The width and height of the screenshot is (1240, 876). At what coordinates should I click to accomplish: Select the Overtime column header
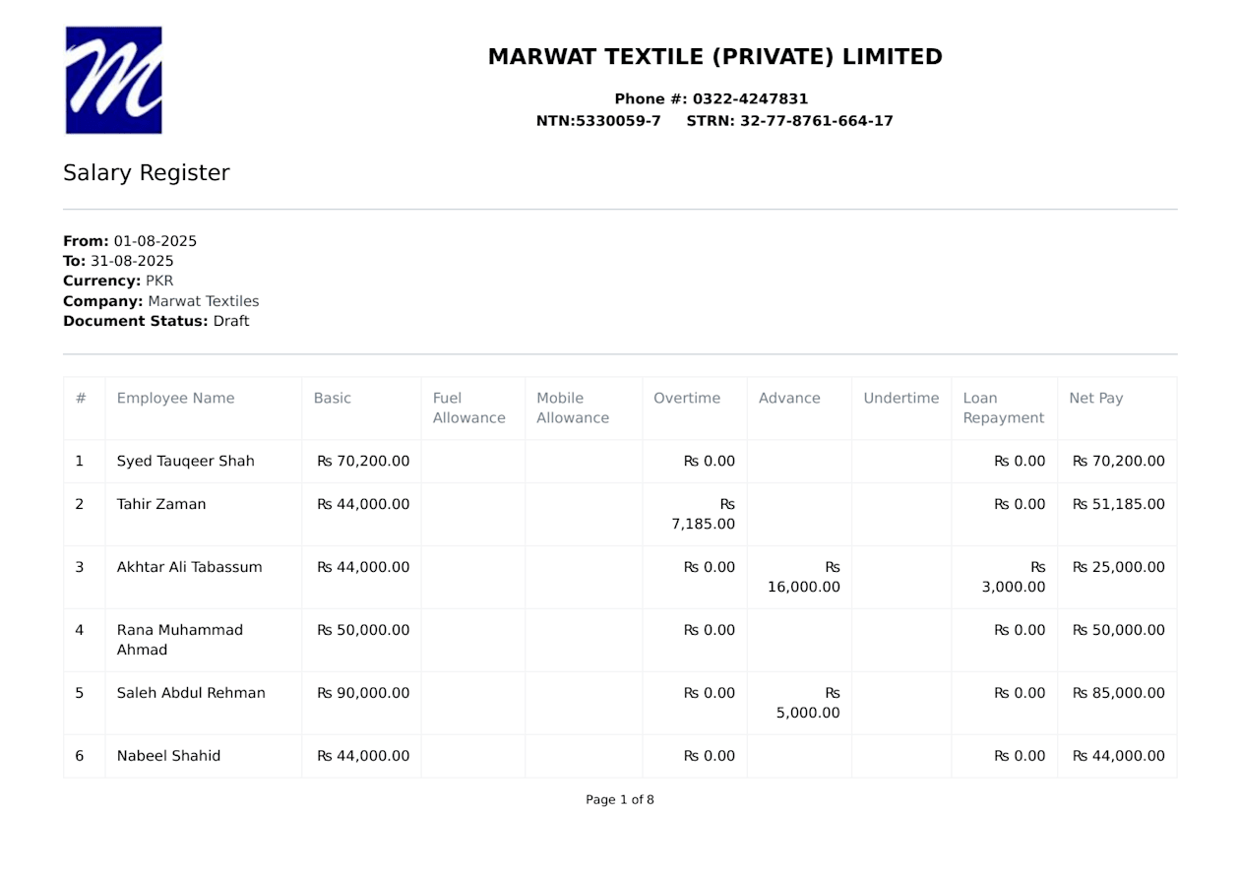tap(687, 399)
